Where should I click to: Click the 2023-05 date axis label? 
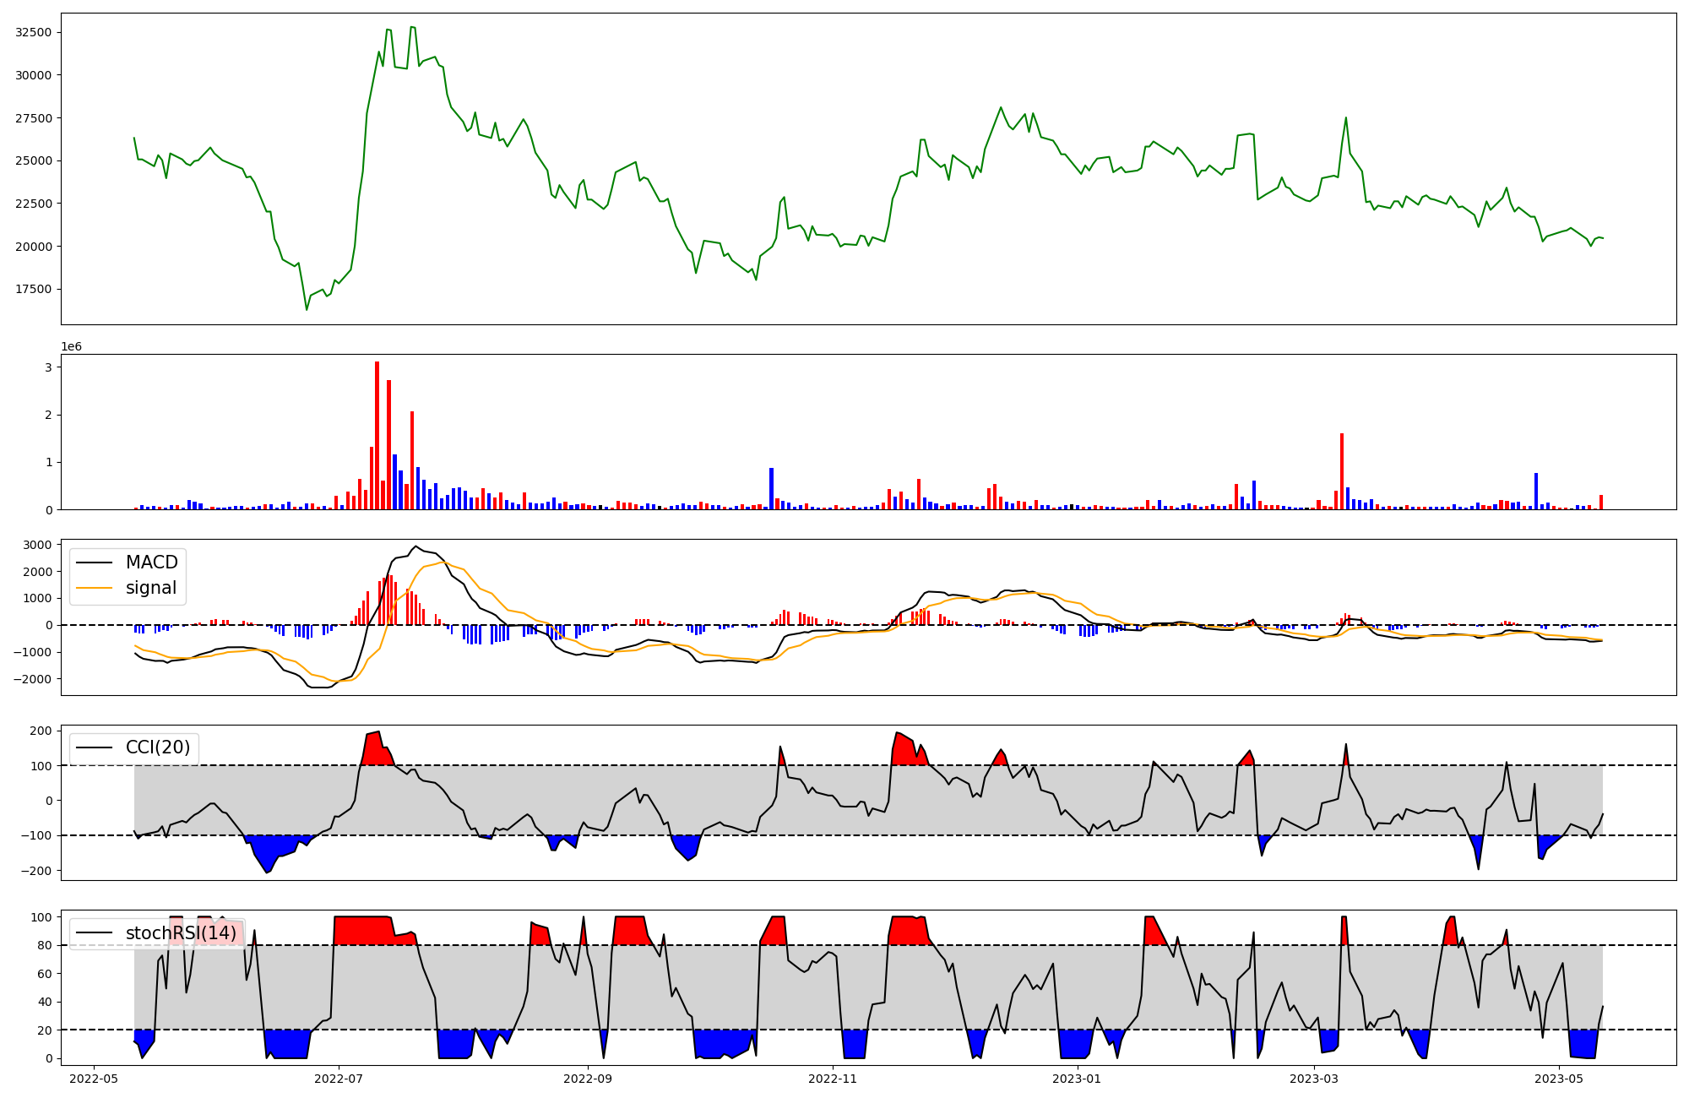click(x=1559, y=1079)
